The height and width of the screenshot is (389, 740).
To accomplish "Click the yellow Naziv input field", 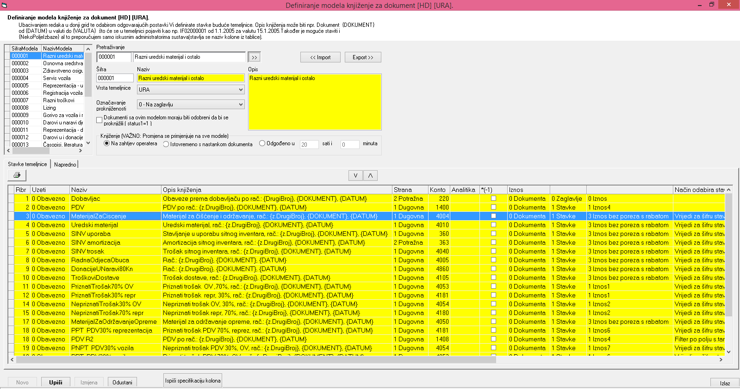I will click(191, 78).
